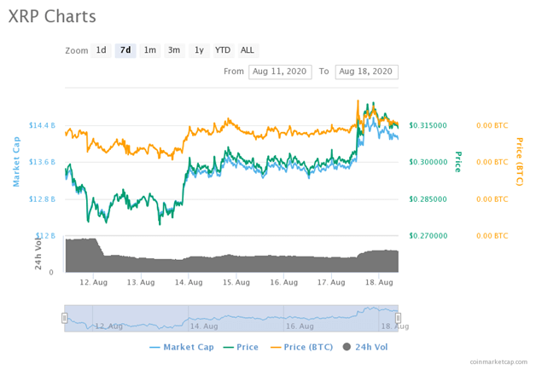Select the 7d zoom range

coord(125,50)
